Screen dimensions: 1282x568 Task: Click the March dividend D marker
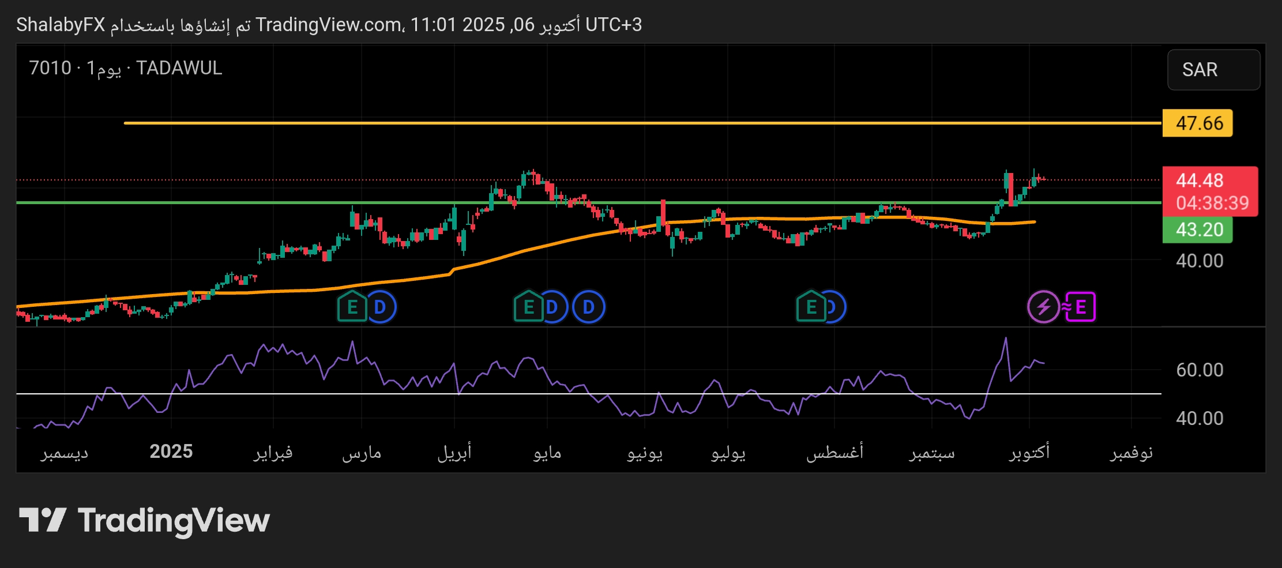click(381, 307)
